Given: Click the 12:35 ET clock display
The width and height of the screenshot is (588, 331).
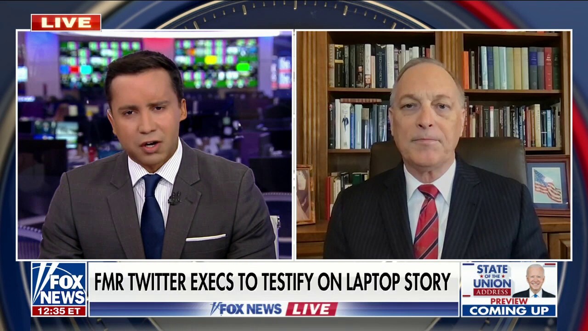Looking at the screenshot, I should (59, 311).
